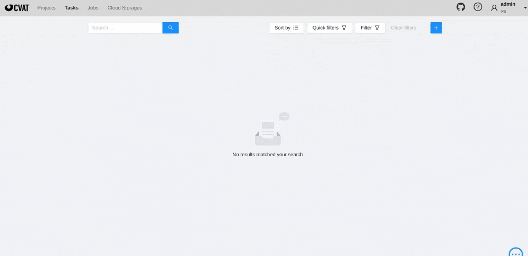Click the CVAT logo
Viewport: 528px width, 256px height.
17,8
